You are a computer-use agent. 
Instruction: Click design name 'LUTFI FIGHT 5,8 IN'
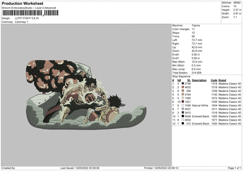coord(27,18)
